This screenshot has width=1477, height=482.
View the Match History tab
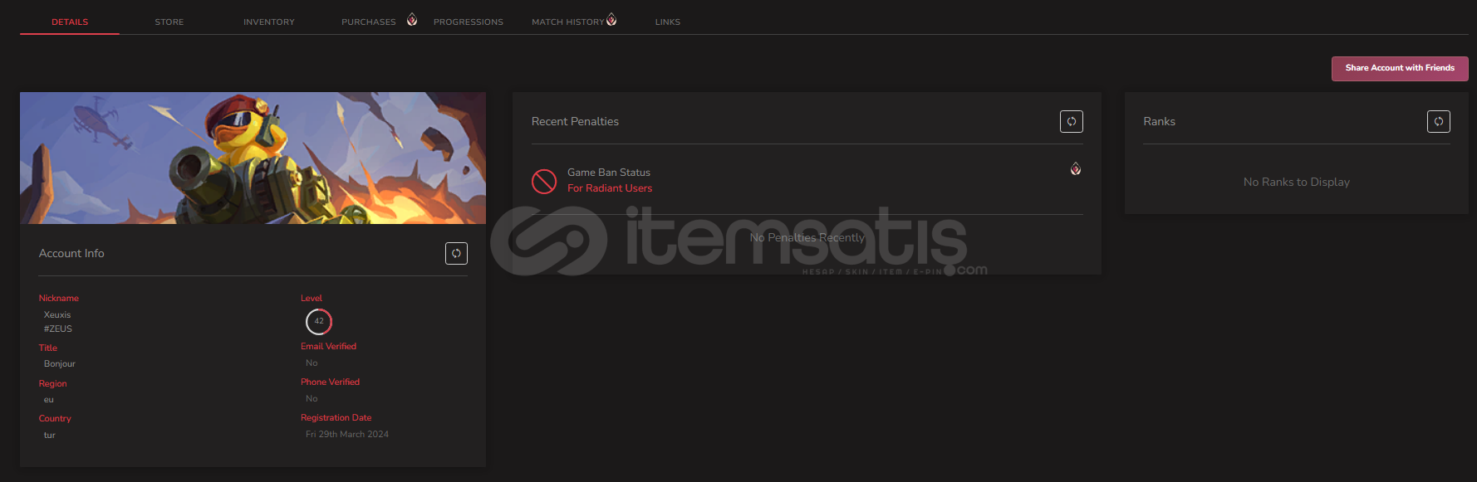pyautogui.click(x=568, y=22)
